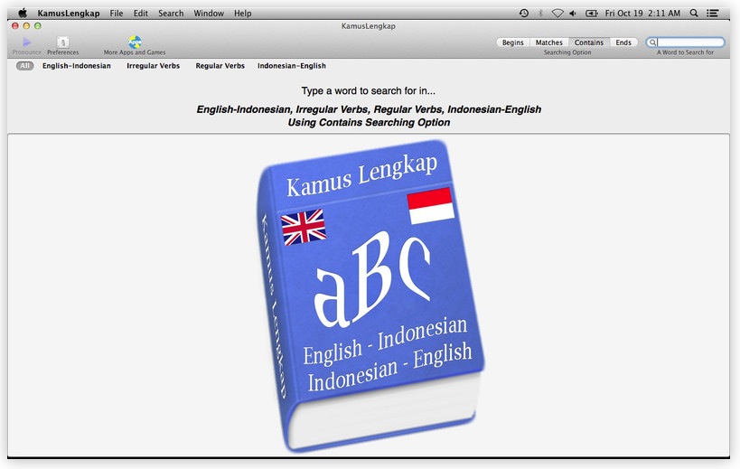
Task: Click the volume icon in menu bar
Action: (573, 14)
